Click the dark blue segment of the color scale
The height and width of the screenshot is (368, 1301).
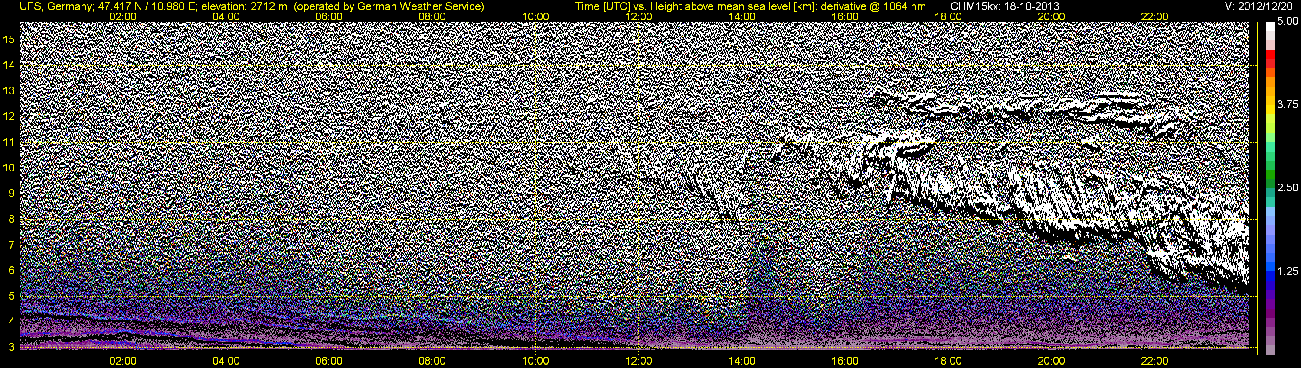[x=1270, y=285]
